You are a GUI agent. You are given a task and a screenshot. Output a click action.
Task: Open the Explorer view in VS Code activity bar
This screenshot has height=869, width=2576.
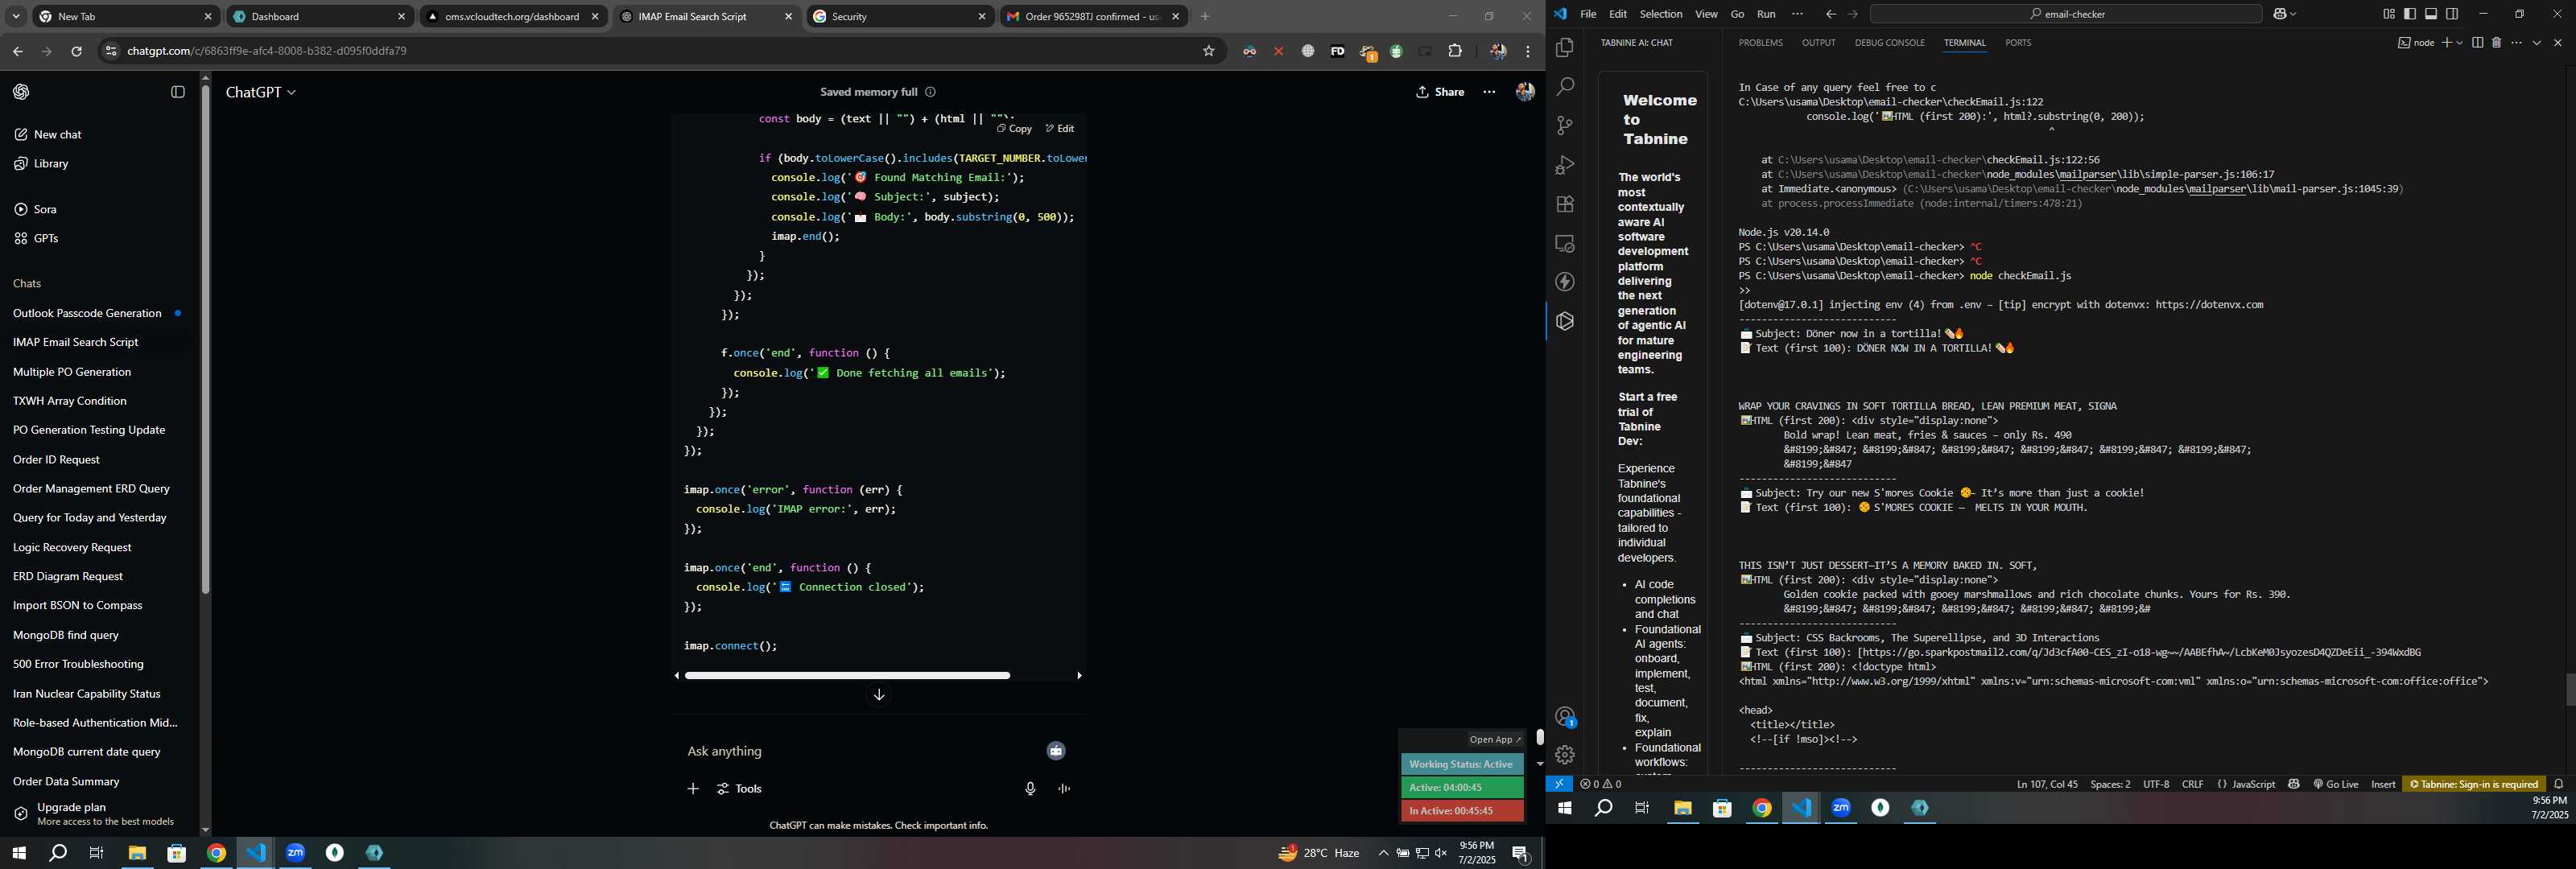click(x=1565, y=48)
